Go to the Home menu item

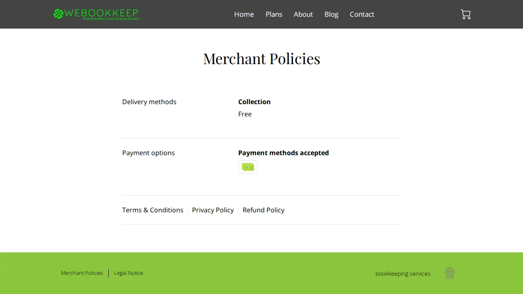(x=244, y=14)
